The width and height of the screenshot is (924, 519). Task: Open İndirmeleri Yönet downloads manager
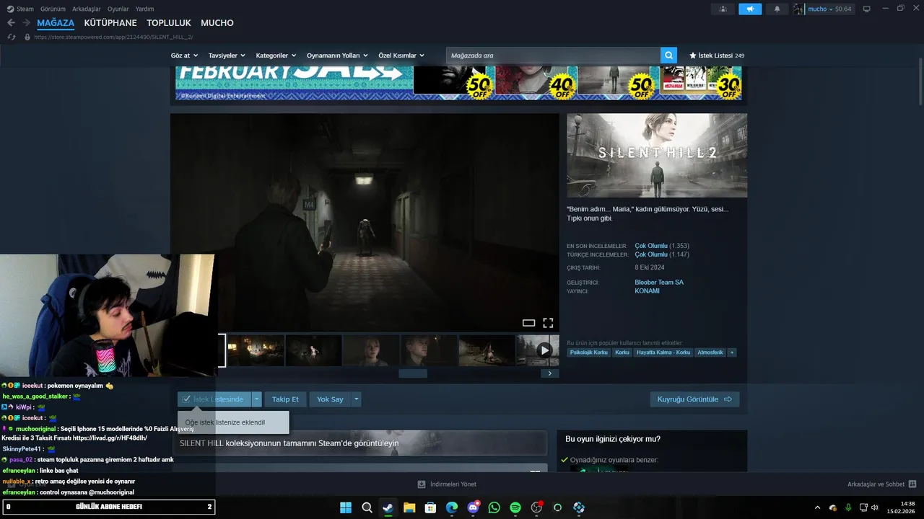(447, 484)
